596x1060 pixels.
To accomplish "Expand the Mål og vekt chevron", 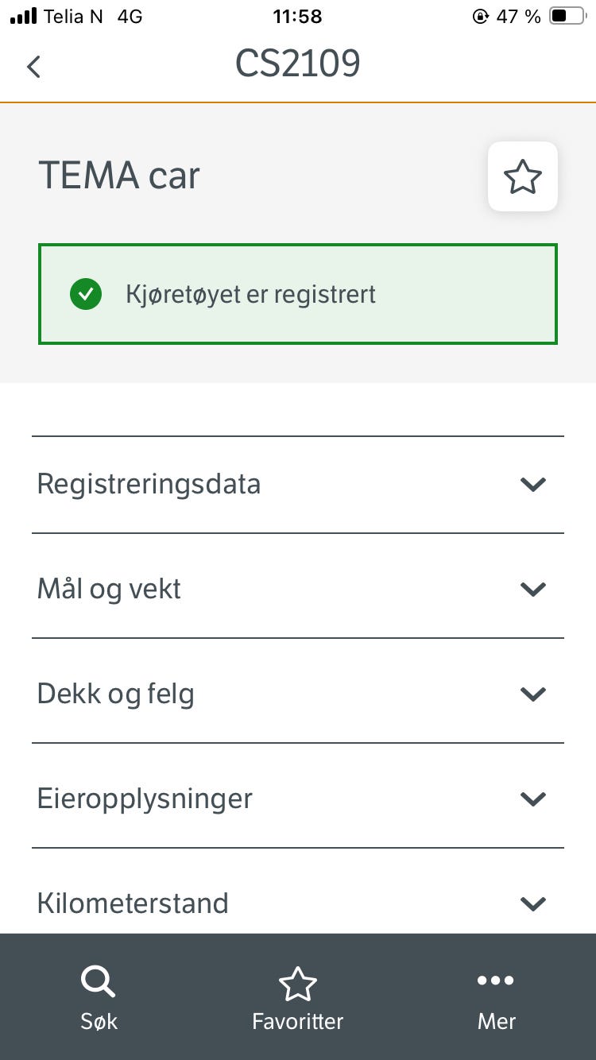I will [x=532, y=589].
